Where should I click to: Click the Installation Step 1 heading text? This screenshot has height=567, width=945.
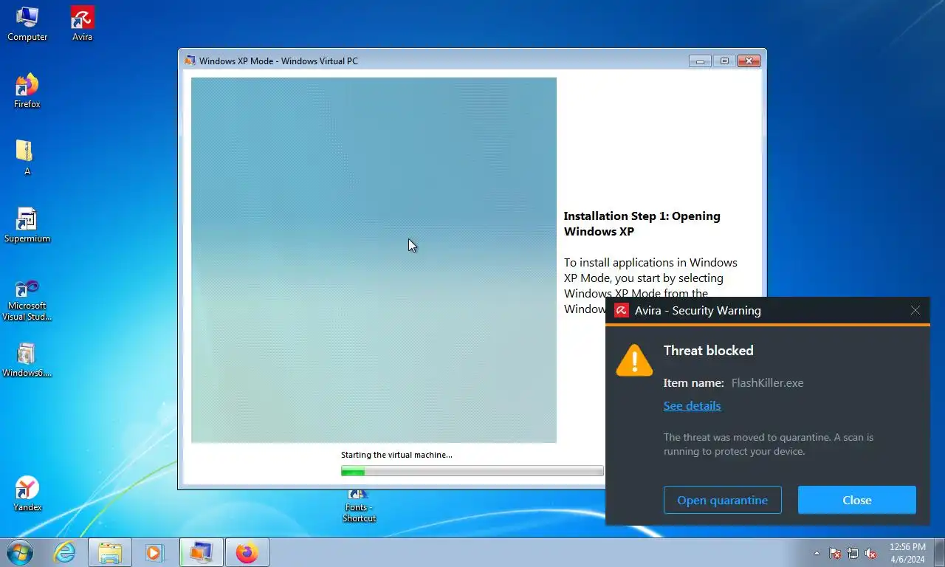point(642,224)
